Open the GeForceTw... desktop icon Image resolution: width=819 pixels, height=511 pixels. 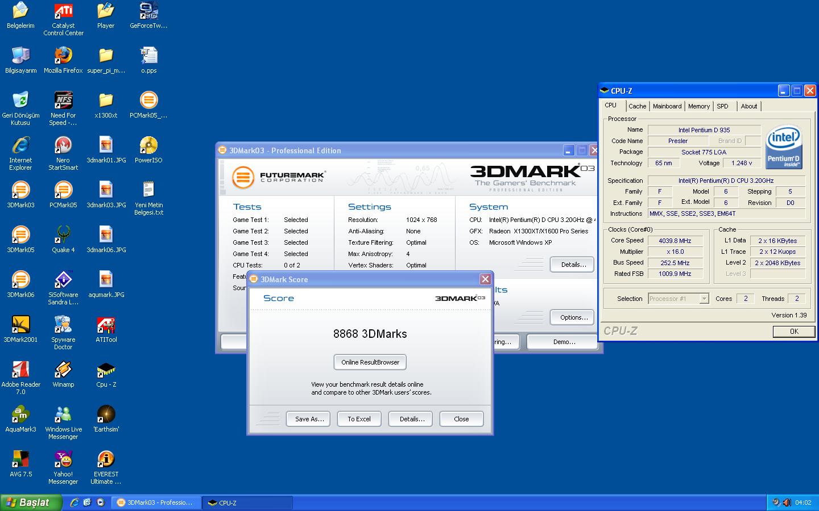tap(148, 15)
